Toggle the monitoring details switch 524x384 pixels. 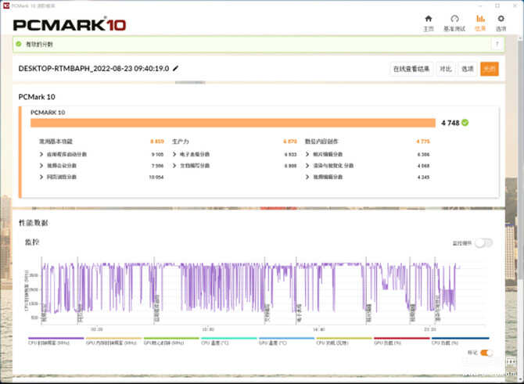(484, 243)
